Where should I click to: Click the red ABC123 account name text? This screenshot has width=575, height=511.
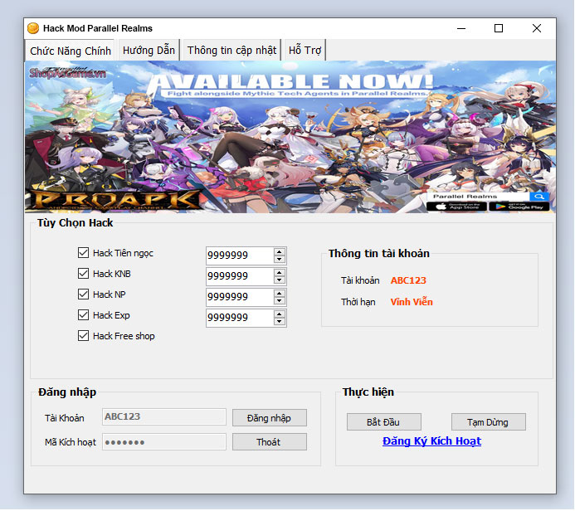[x=408, y=280]
